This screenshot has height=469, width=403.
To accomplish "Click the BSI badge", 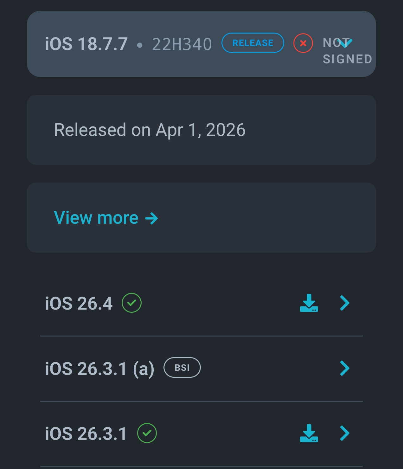I will (182, 368).
